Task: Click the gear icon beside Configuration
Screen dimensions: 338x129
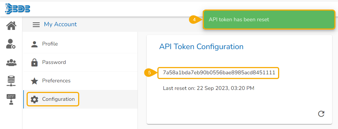Action: pyautogui.click(x=34, y=99)
